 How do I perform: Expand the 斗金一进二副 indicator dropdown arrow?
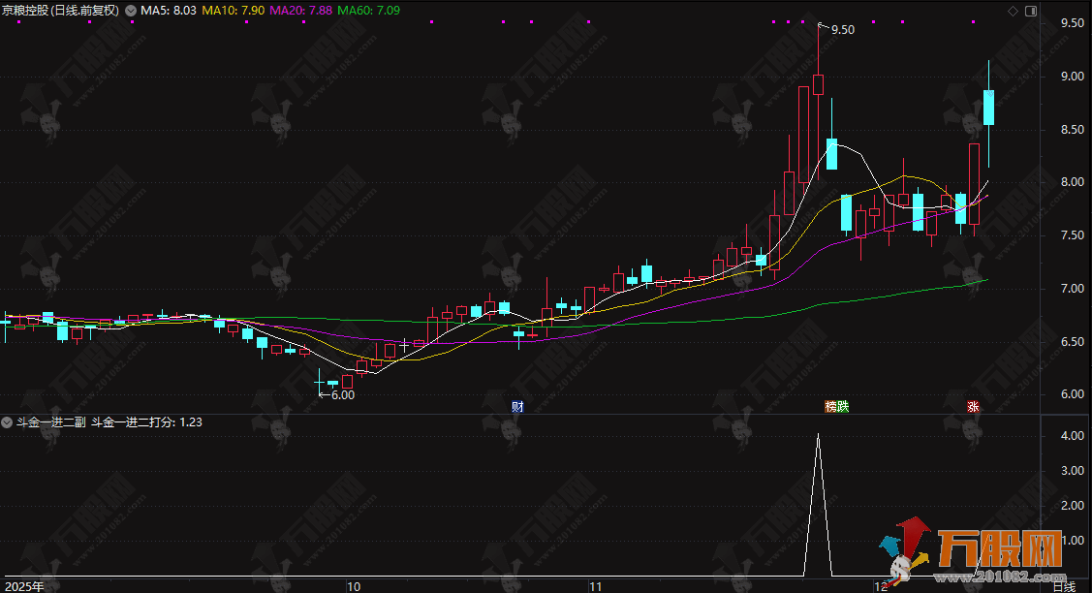7,422
